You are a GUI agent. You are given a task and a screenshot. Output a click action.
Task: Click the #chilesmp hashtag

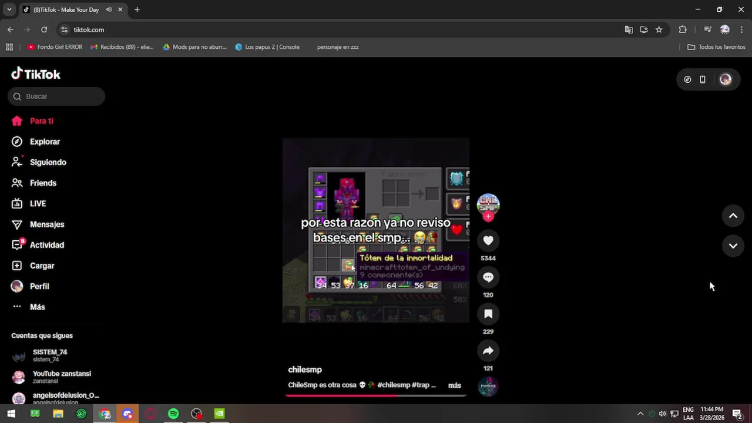coord(394,385)
